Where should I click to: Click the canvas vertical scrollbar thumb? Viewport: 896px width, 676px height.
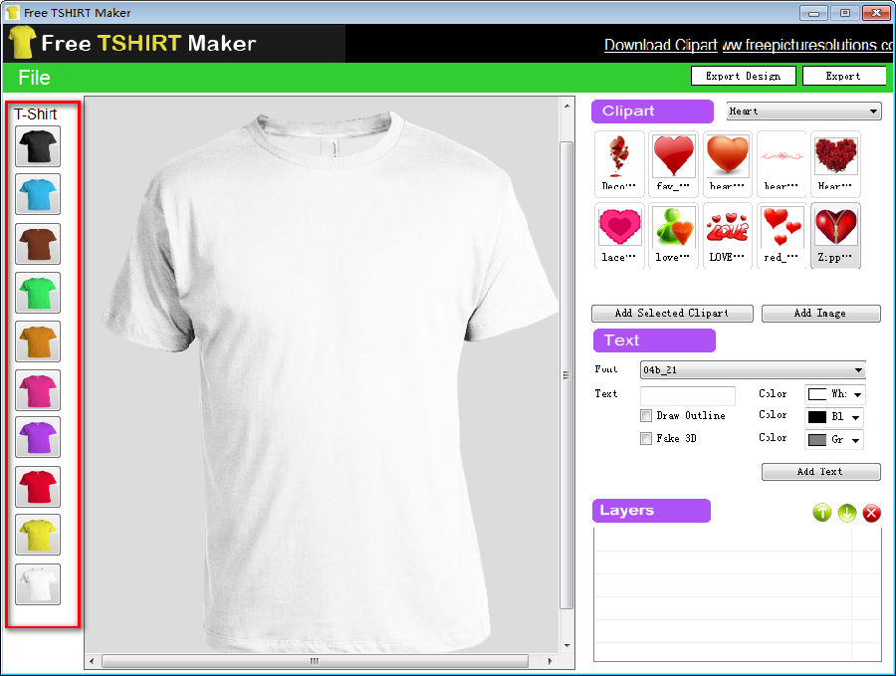pyautogui.click(x=565, y=375)
